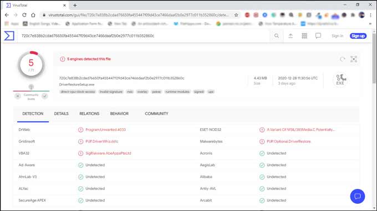Open the blue chat support bubble
The image size is (377, 211).
pyautogui.click(x=357, y=196)
